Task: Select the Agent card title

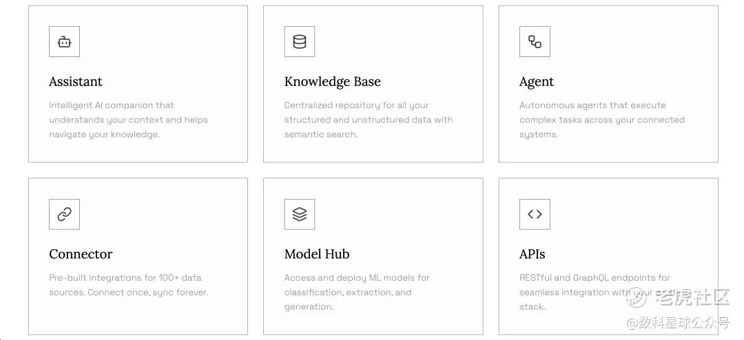Action: pos(537,81)
